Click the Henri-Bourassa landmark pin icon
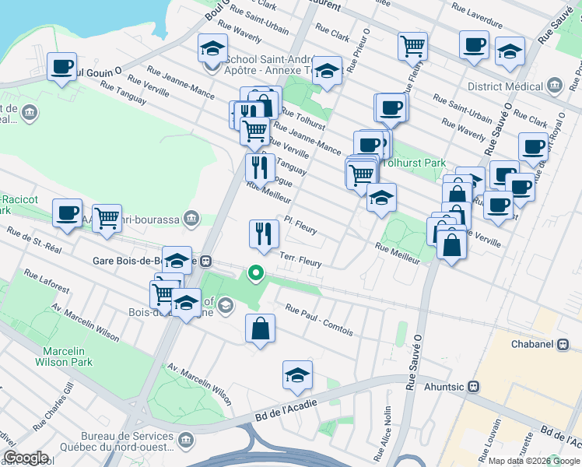582x467 pixels. point(191,219)
